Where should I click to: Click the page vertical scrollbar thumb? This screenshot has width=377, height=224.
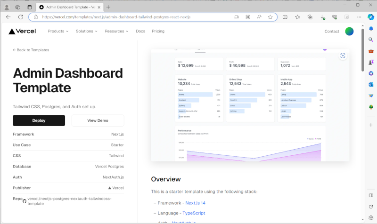[362, 50]
